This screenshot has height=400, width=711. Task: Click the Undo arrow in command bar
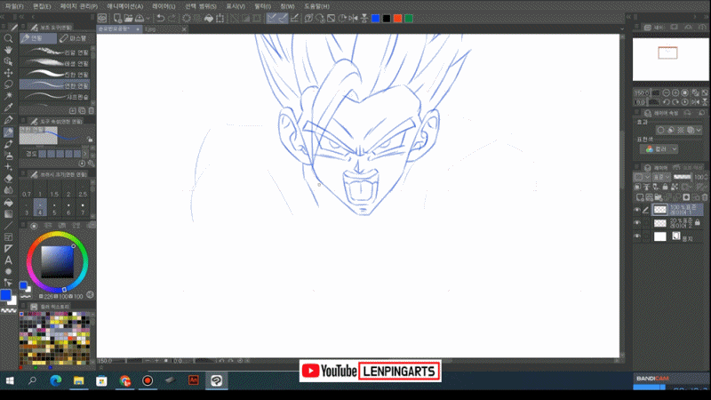click(x=161, y=18)
